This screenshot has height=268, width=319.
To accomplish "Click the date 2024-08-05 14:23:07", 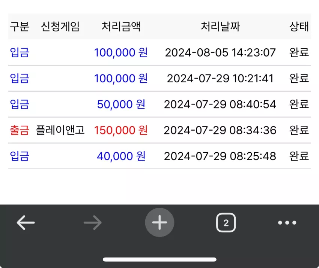I will (x=220, y=52).
